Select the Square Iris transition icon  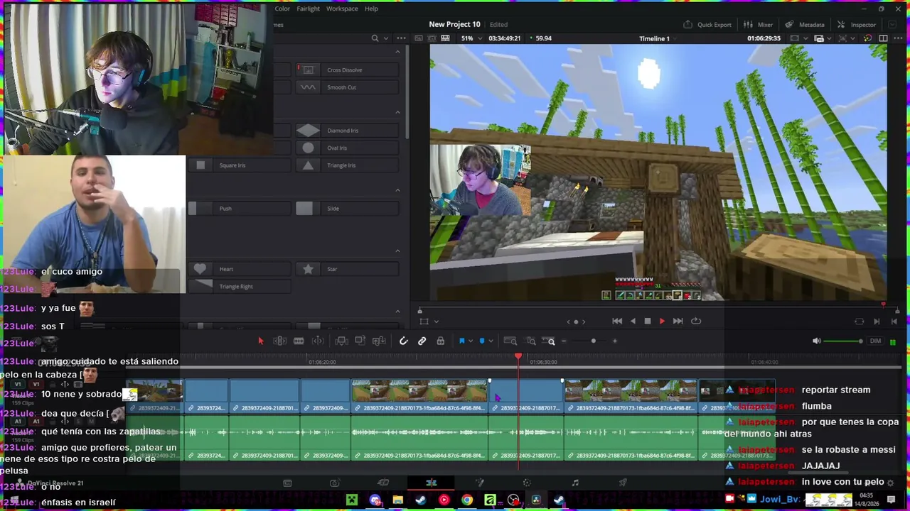pos(200,165)
